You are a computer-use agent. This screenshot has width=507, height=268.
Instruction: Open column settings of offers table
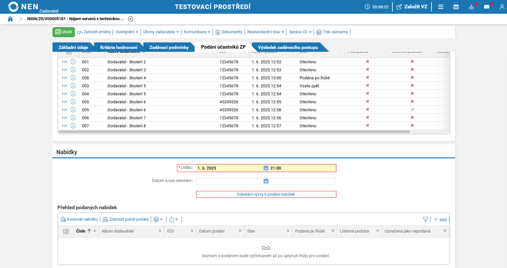[66, 232]
